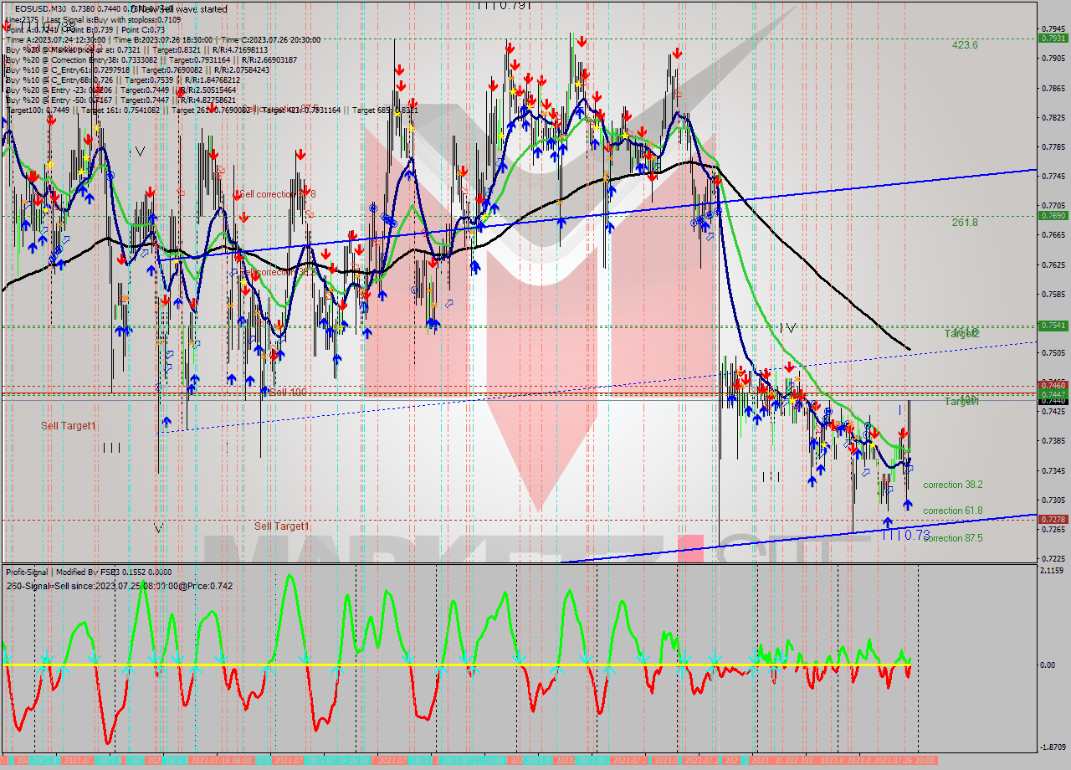
Task: Click the red 0.7278 price tag
Action: [1053, 519]
